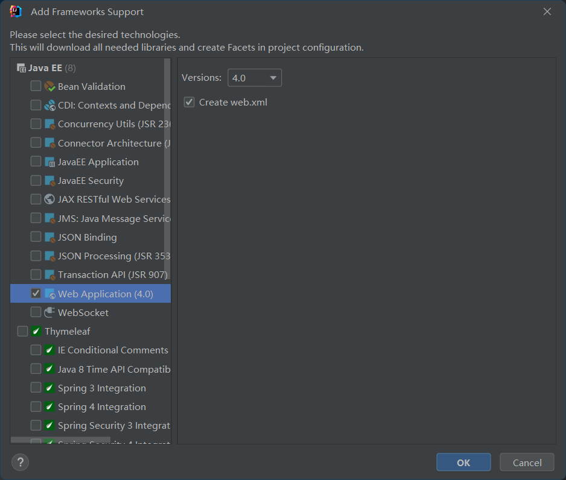Click the WebSocket plug icon
566x480 pixels.
(x=50, y=312)
